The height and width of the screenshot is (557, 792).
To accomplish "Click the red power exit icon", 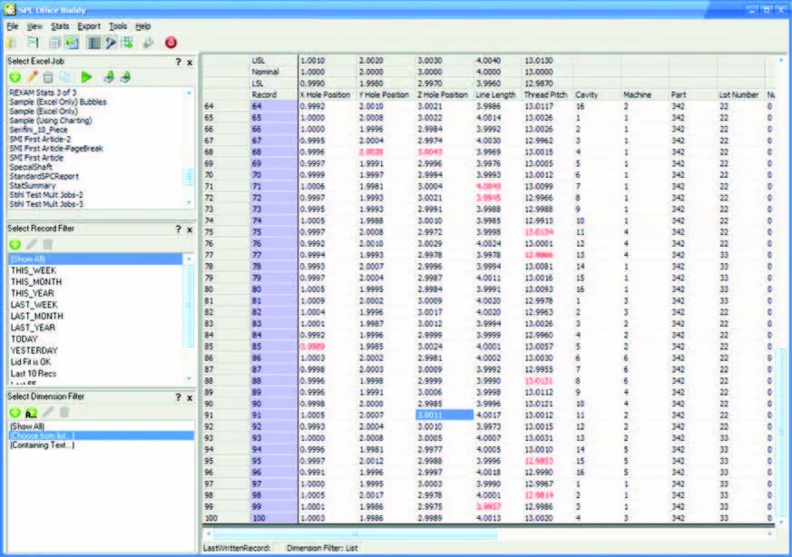I will (x=171, y=43).
